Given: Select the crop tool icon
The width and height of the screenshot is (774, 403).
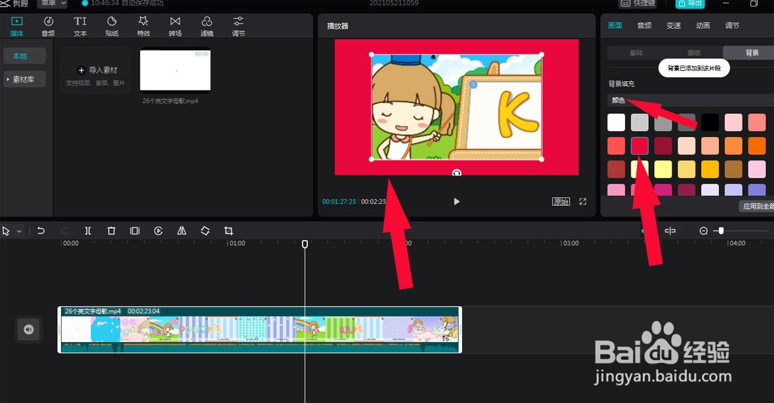Looking at the screenshot, I should point(229,231).
